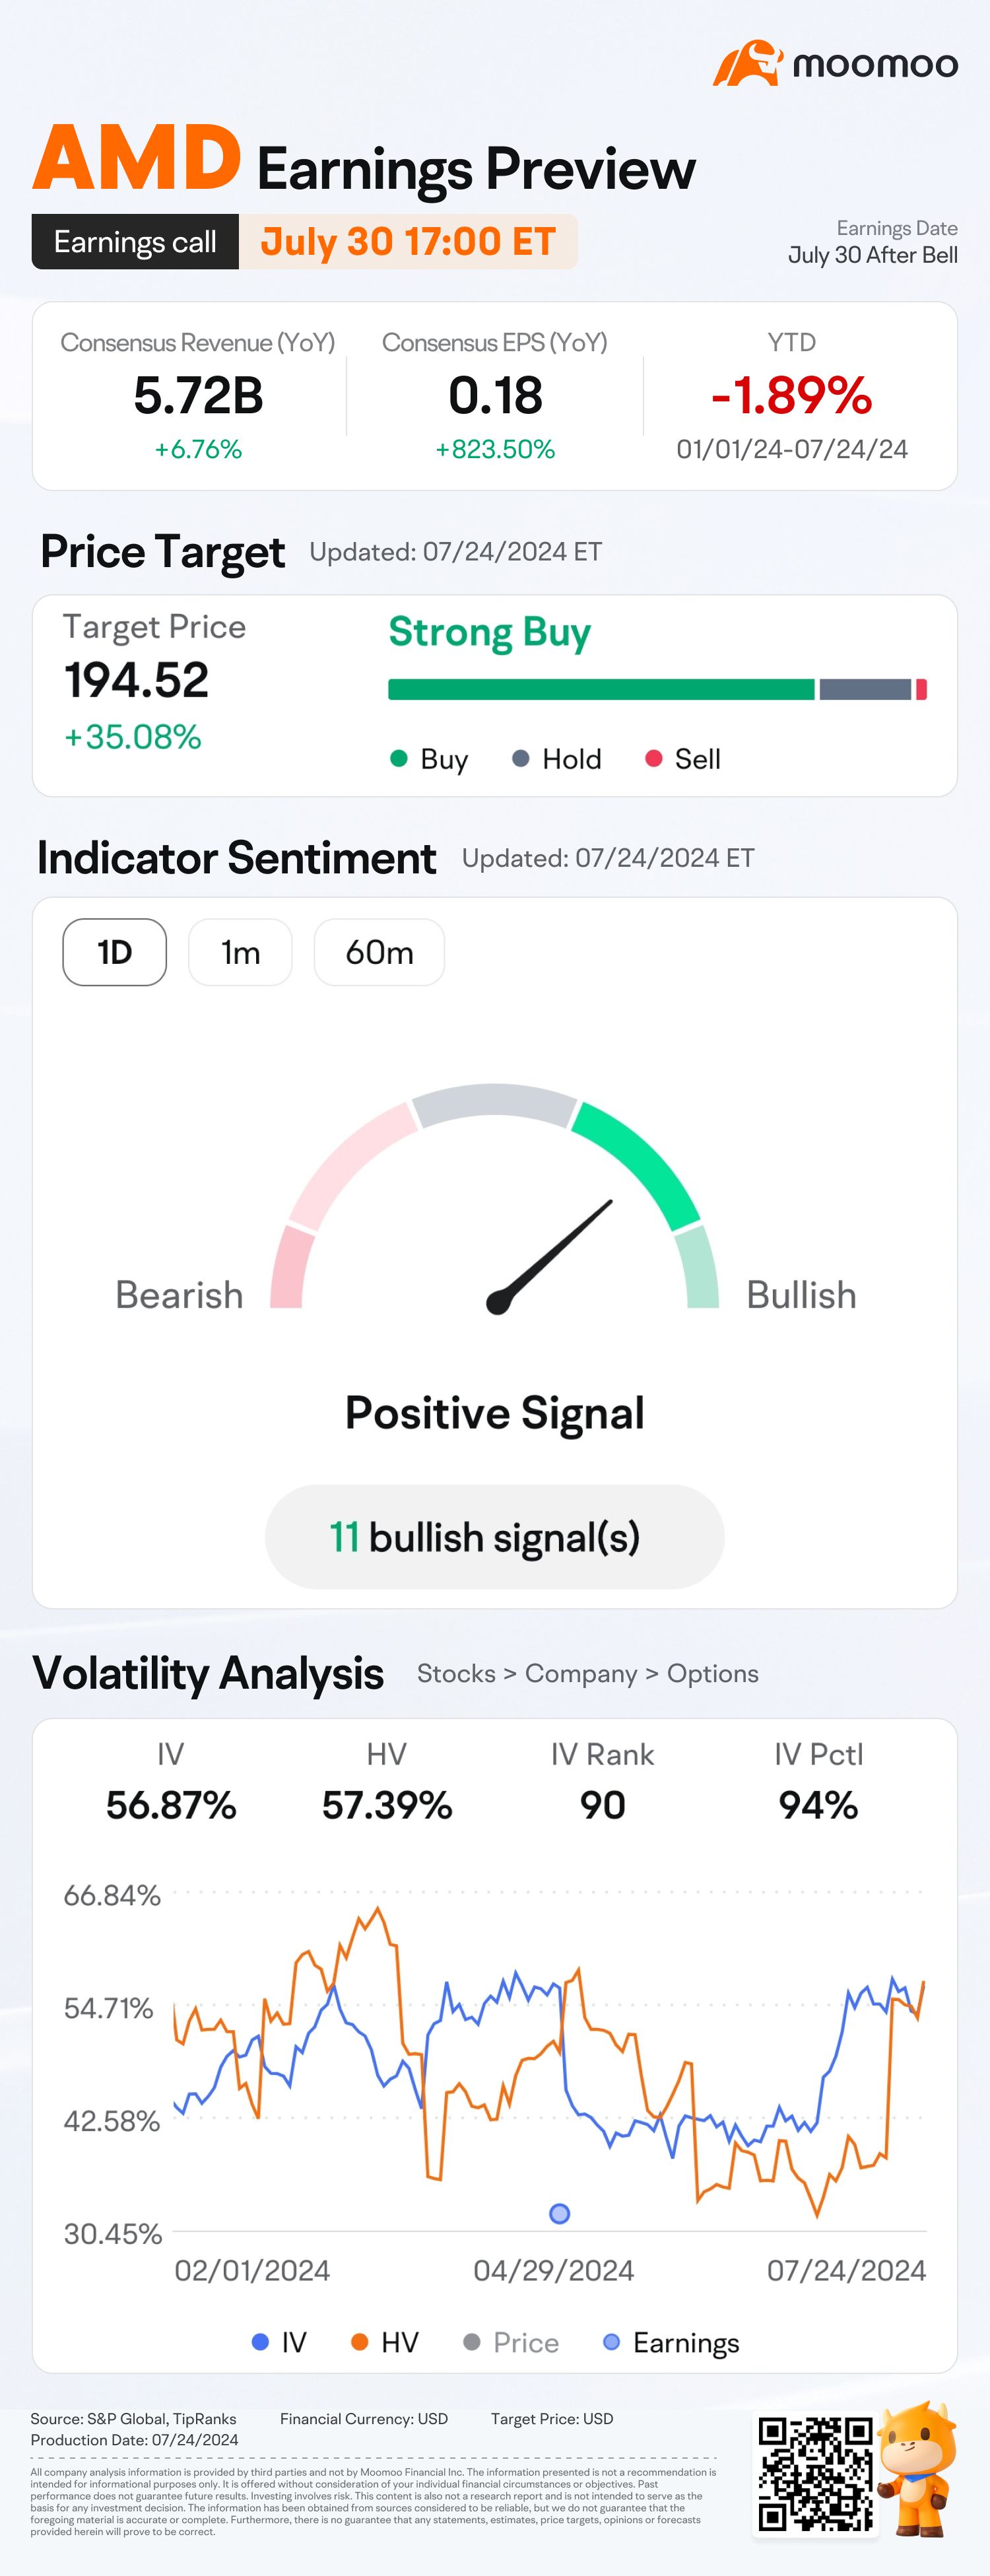Image resolution: width=990 pixels, height=2576 pixels.
Task: Toggle the Earnings legend item
Action: tap(671, 2342)
